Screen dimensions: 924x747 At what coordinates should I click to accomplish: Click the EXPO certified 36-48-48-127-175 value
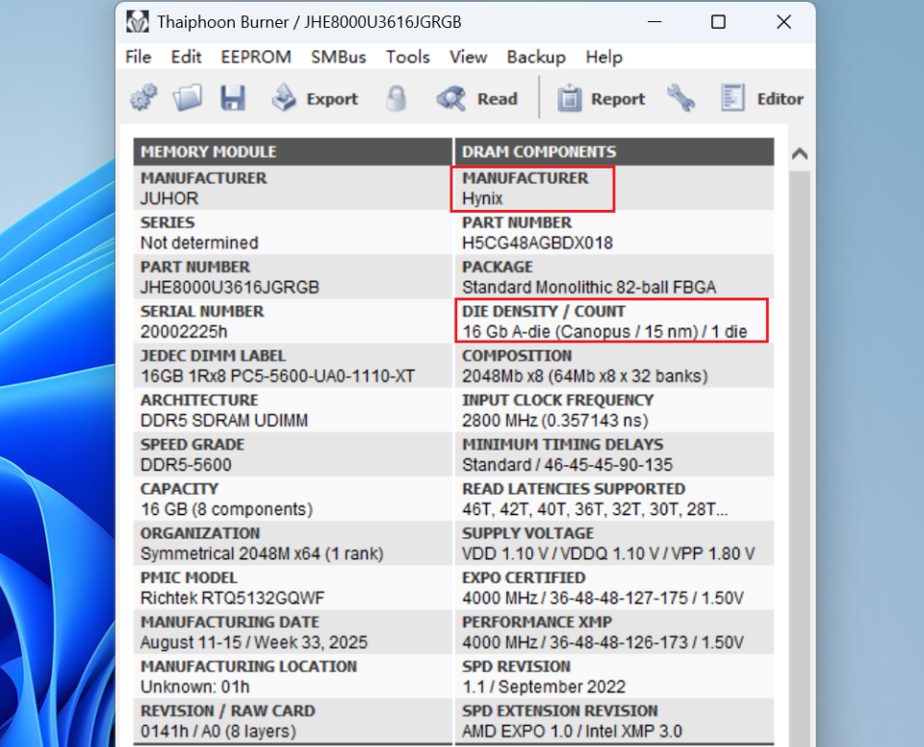[x=603, y=598]
